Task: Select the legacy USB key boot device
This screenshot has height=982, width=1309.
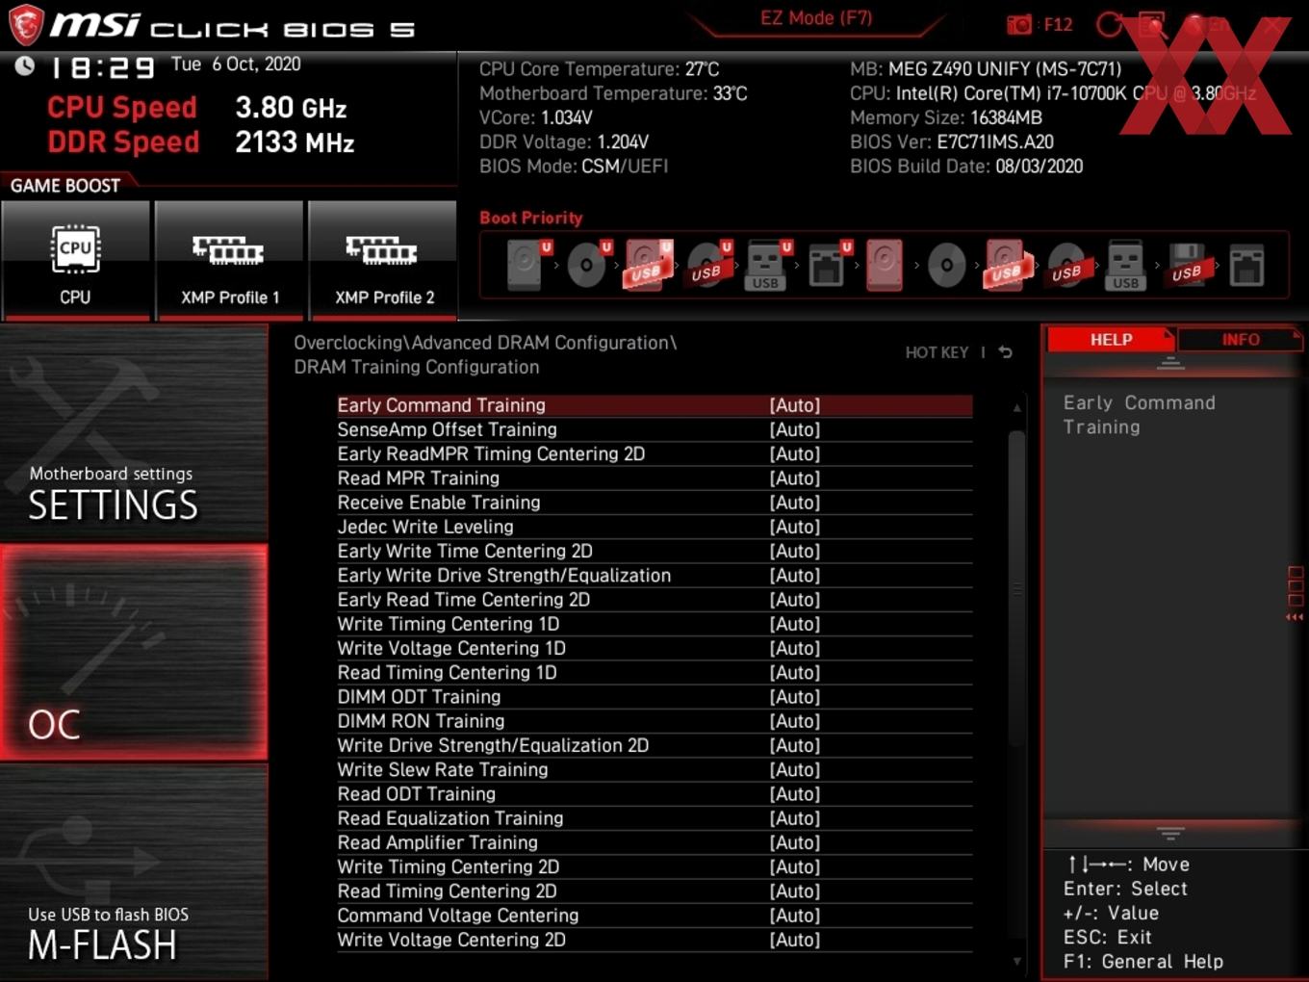Action: click(1125, 265)
